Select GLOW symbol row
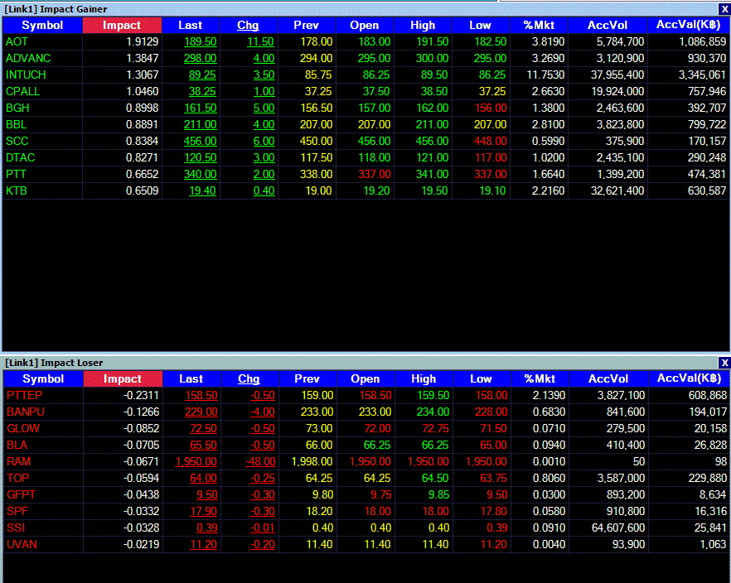 pyautogui.click(x=23, y=428)
